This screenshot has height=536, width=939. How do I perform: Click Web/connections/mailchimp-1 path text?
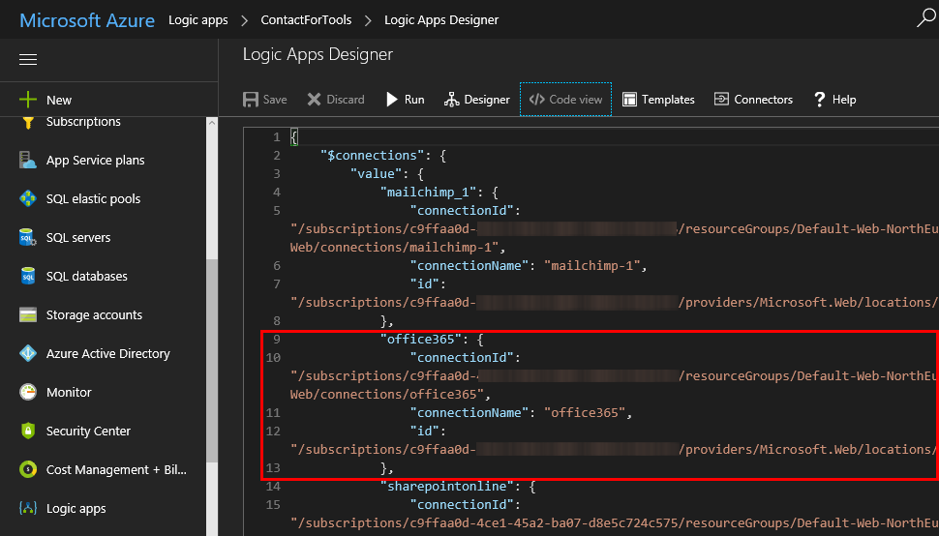click(x=395, y=247)
